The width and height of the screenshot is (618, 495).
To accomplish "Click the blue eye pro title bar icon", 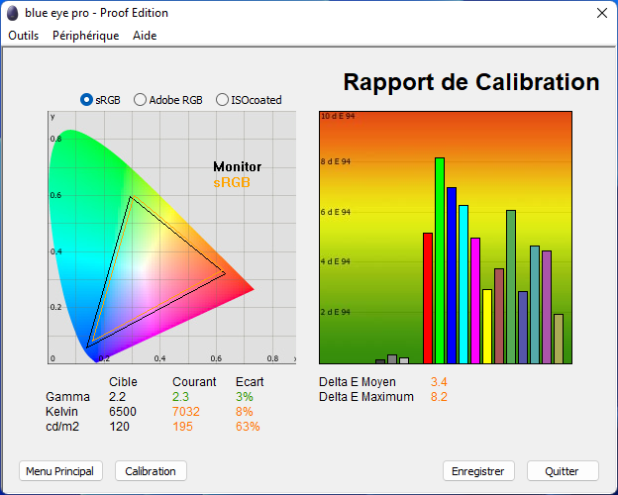I will click(13, 13).
